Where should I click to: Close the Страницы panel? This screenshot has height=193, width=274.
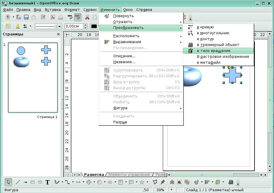[58, 34]
